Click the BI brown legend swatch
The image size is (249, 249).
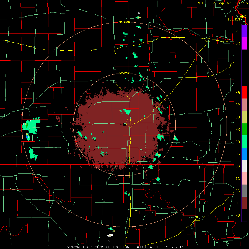coord(244,203)
